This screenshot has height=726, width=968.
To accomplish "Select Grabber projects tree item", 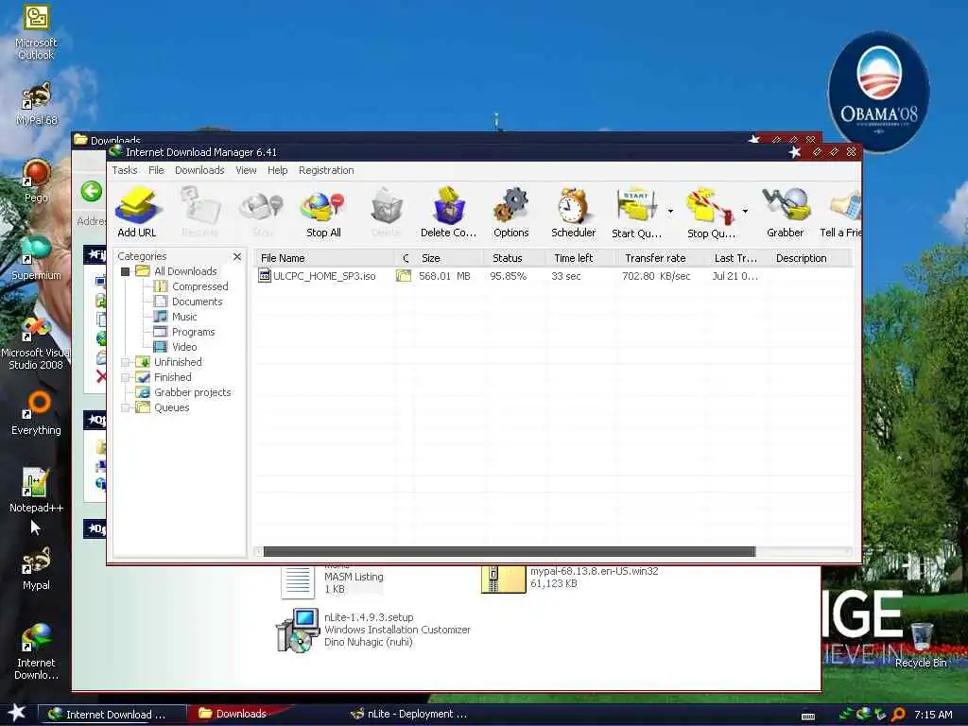I will (184, 392).
